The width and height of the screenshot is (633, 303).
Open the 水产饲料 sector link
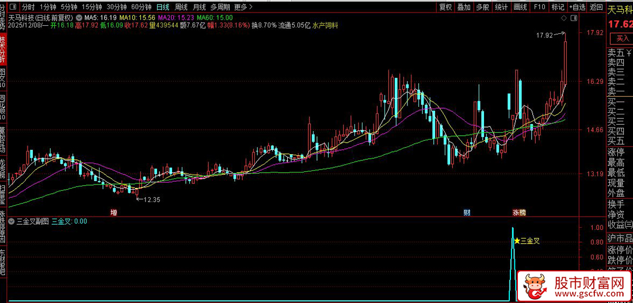pos(326,25)
